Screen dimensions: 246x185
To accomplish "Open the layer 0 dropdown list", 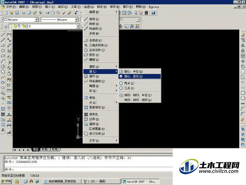I will (78, 26).
